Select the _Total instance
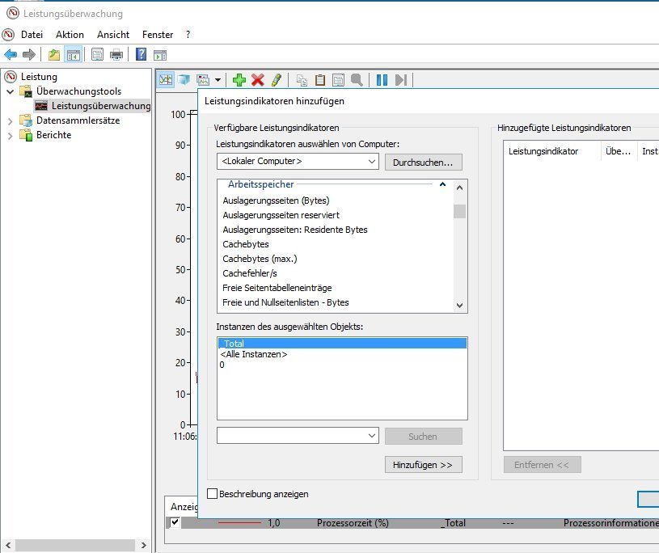The height and width of the screenshot is (553, 659). (342, 344)
